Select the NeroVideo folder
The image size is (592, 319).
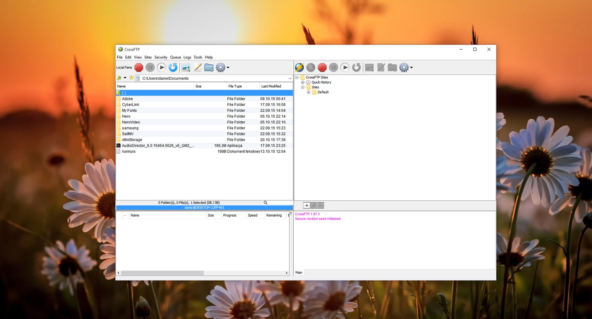point(204,122)
